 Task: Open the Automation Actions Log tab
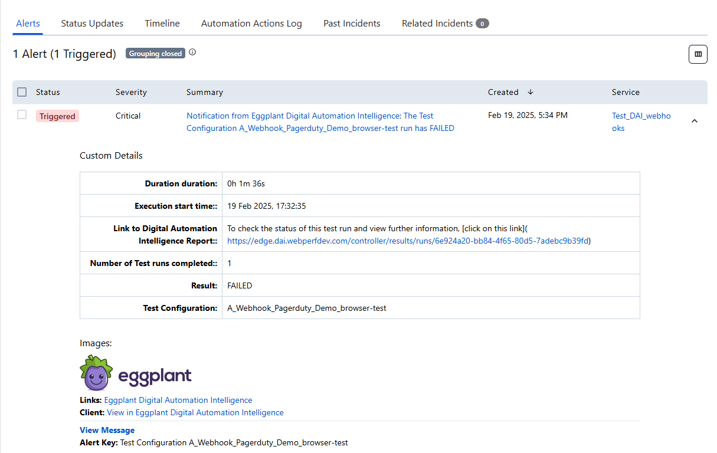click(251, 24)
